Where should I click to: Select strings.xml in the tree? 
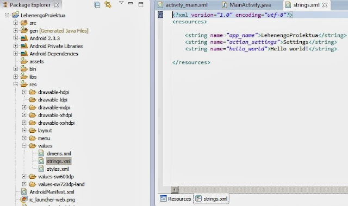59,162
